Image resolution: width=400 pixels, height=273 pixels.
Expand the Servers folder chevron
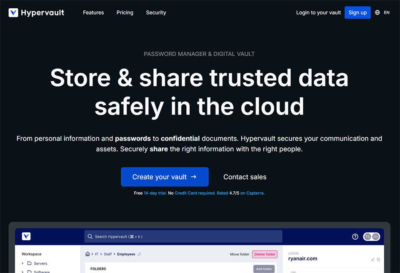tap(22, 263)
